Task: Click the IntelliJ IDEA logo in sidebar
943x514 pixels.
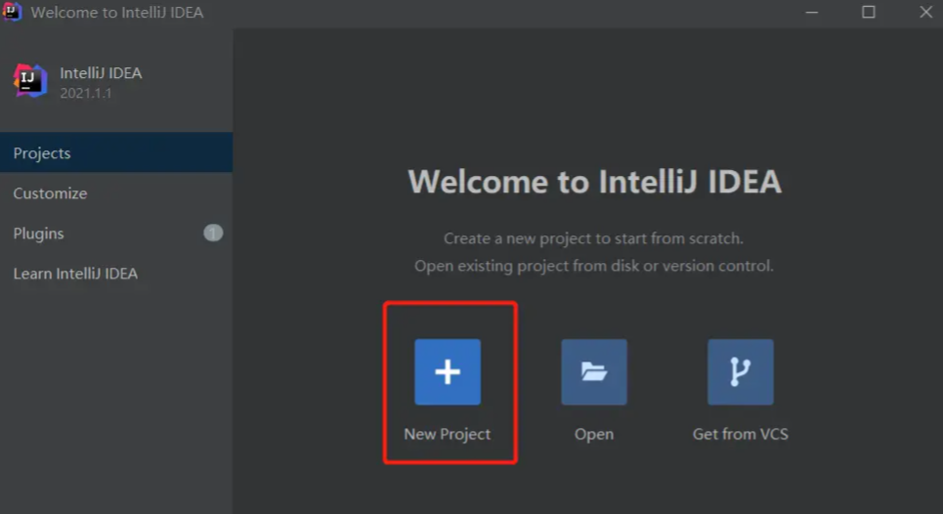Action: pos(30,80)
